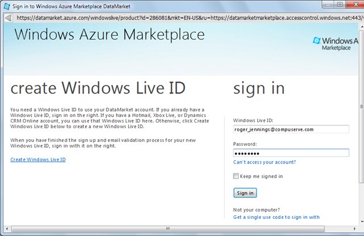Click the vertical scrollbar thumb
The height and width of the screenshot is (236, 364).
362,107
